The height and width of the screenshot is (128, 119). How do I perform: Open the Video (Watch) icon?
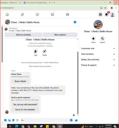(37, 15)
